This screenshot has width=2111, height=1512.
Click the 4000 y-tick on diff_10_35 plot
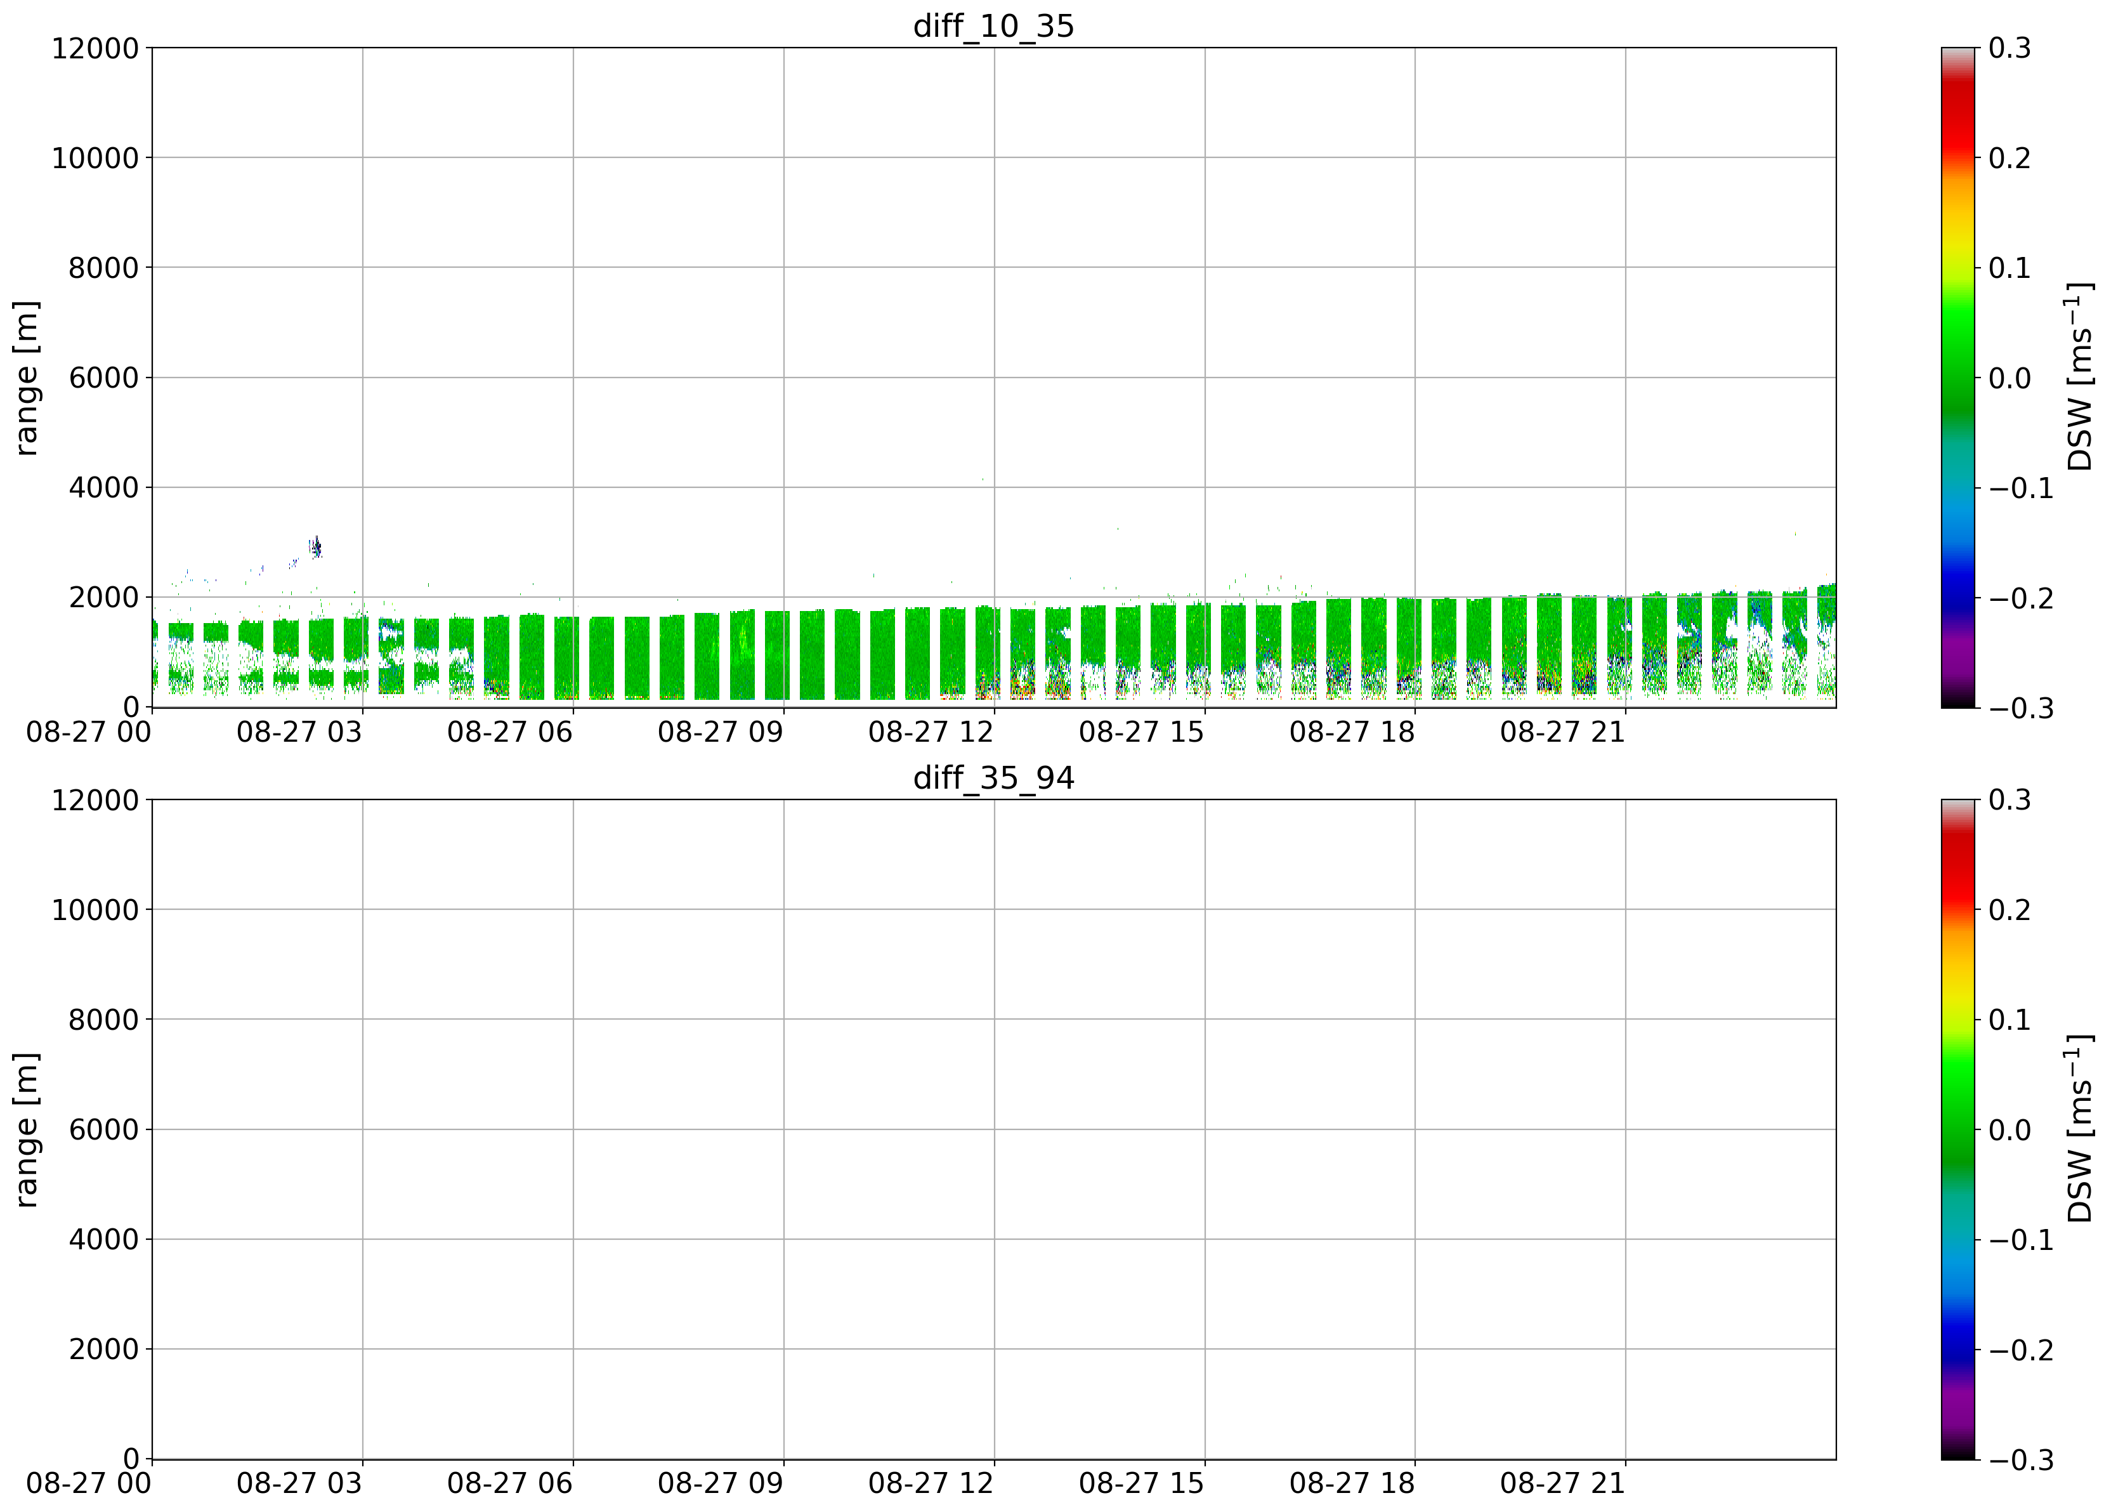pyautogui.click(x=103, y=488)
